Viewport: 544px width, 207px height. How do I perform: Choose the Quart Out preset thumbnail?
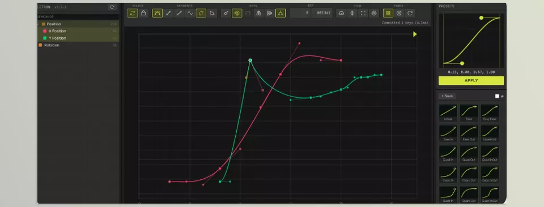[x=469, y=195]
